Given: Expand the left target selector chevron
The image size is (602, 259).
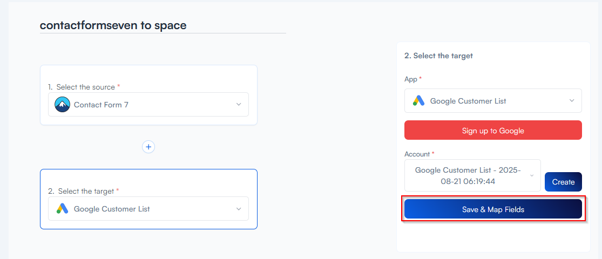Looking at the screenshot, I should 239,209.
